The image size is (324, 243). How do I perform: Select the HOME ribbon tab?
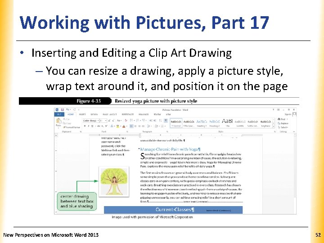71,114
